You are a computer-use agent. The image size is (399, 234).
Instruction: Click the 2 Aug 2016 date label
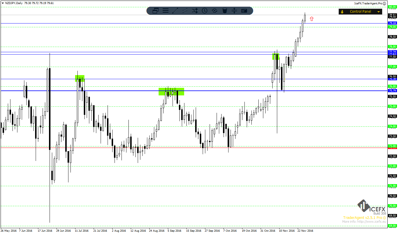point(119,231)
